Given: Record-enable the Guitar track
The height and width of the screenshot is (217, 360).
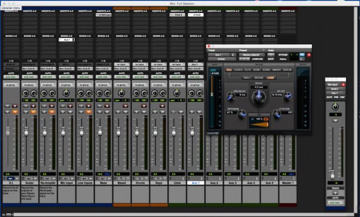Looking at the screenshot, I should pos(34,106).
